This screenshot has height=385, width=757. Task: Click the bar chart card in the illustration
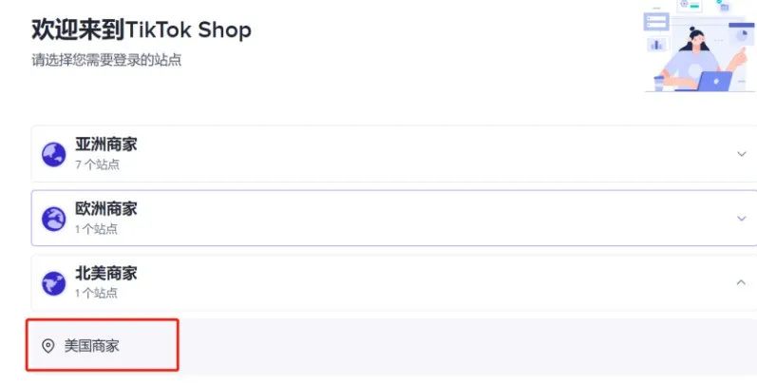(x=657, y=45)
